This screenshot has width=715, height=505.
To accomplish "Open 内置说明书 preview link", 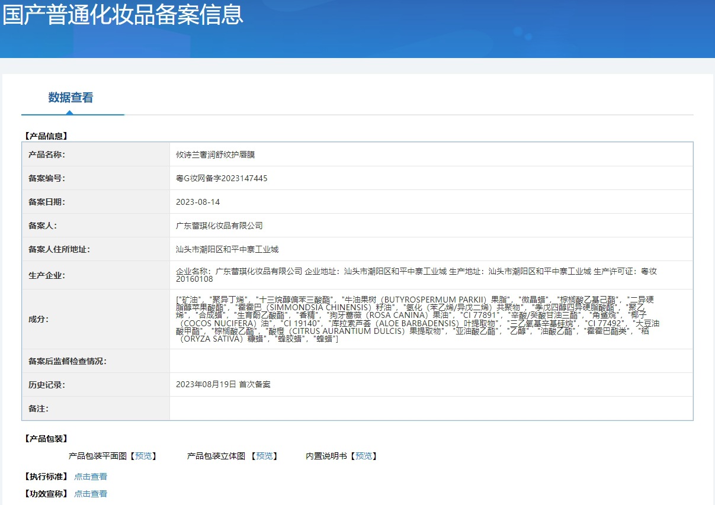I will [364, 456].
